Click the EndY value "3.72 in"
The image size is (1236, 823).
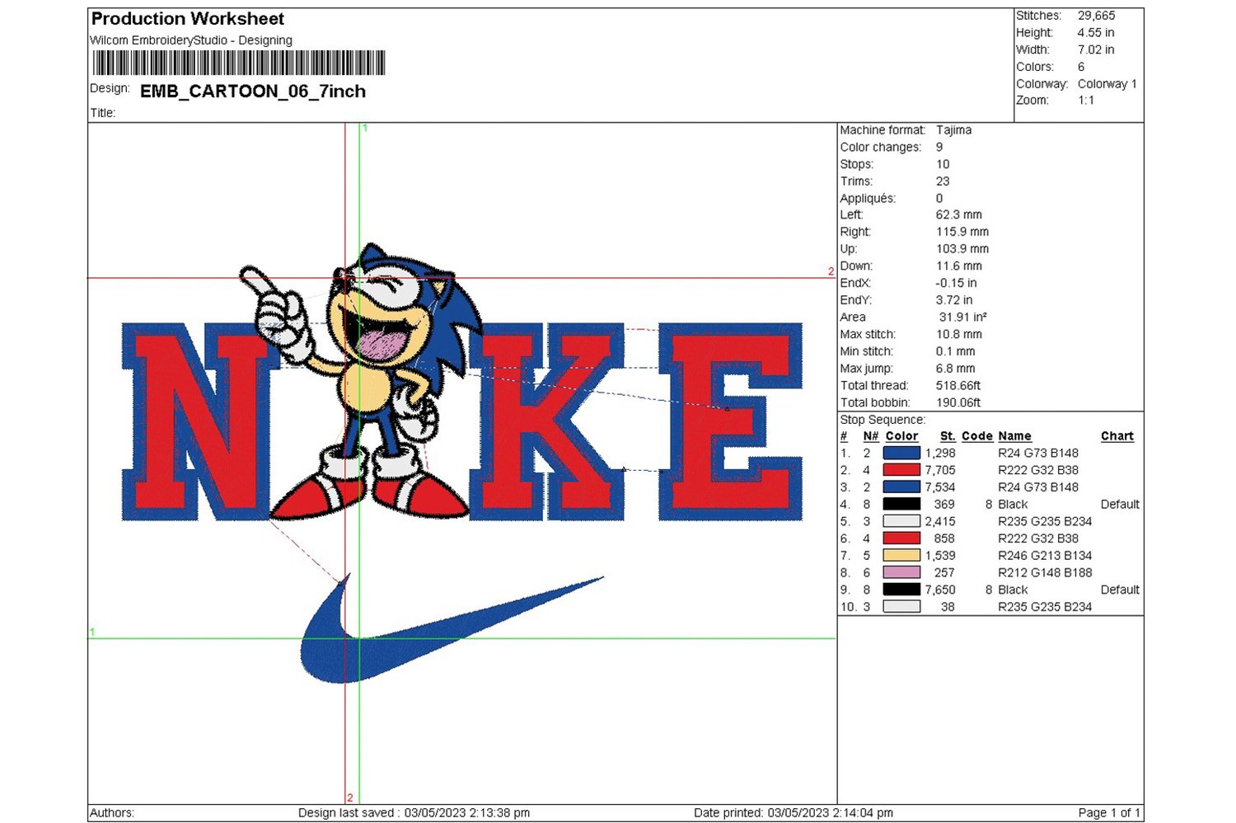tap(954, 300)
